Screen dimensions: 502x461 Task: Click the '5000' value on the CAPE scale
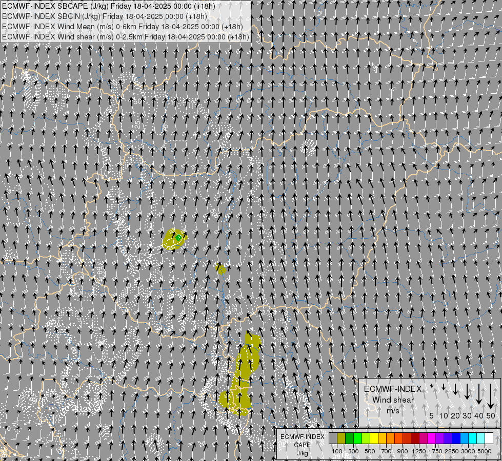click(485, 451)
